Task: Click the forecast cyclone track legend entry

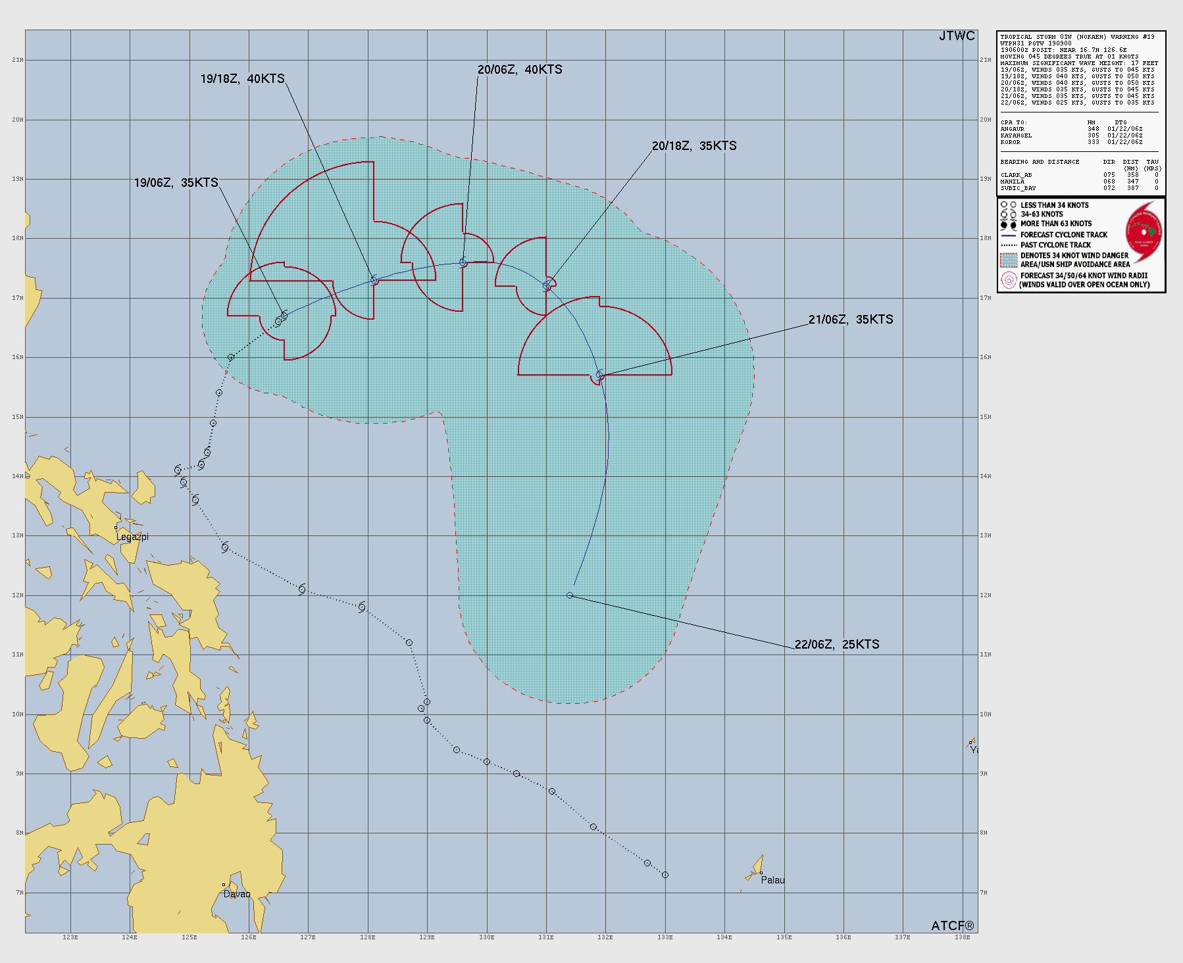Action: pos(1063,235)
